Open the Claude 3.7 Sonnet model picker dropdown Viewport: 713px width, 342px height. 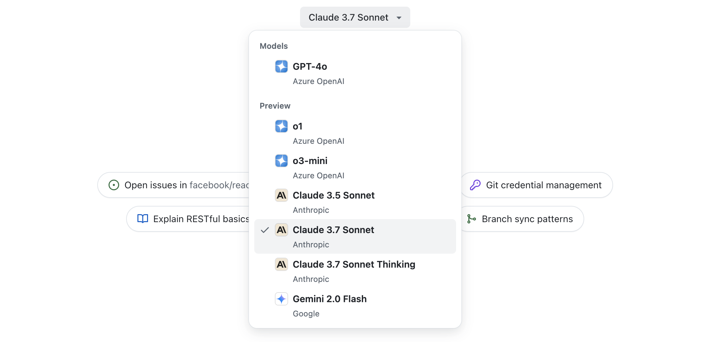(x=355, y=17)
